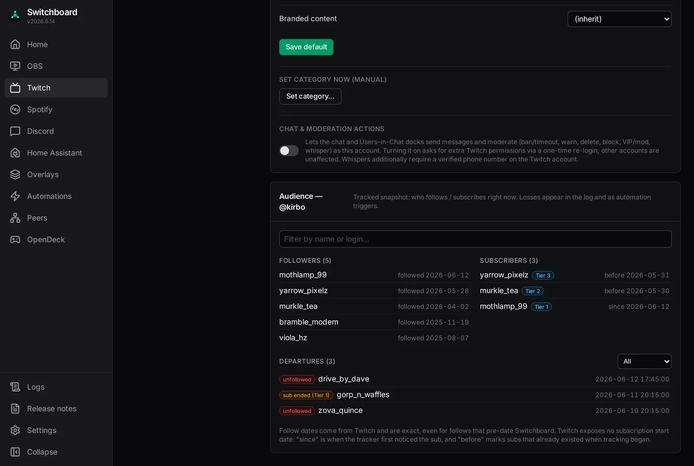Open OpenDeck from the sidebar
The image size is (694, 466).
coord(56,239)
